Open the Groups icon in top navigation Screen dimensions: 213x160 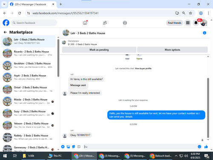125,23
